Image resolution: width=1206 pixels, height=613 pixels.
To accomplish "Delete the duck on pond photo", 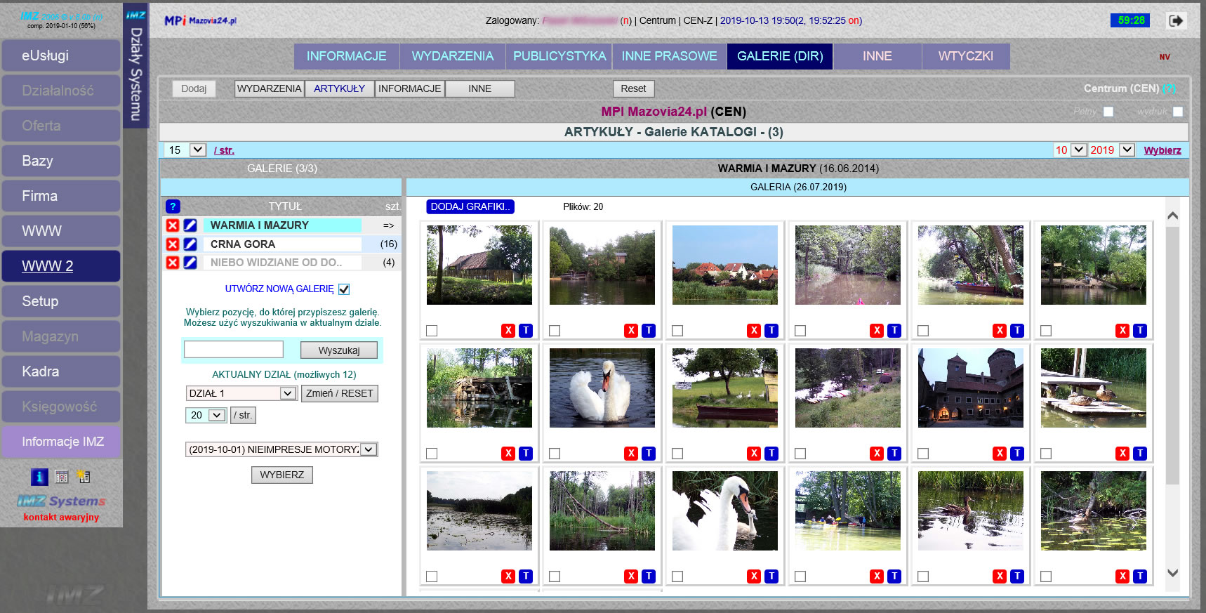I will coord(1000,576).
